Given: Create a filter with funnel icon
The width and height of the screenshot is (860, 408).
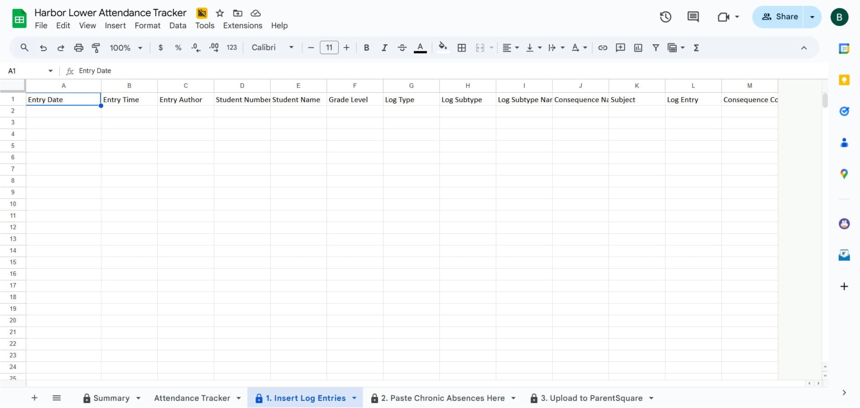Looking at the screenshot, I should pos(656,48).
